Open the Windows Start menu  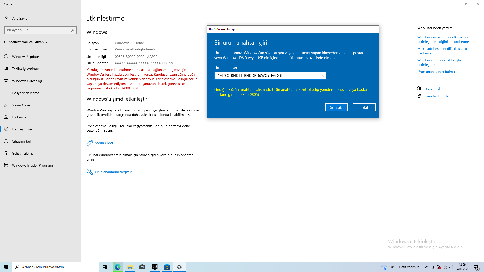pyautogui.click(x=6, y=267)
